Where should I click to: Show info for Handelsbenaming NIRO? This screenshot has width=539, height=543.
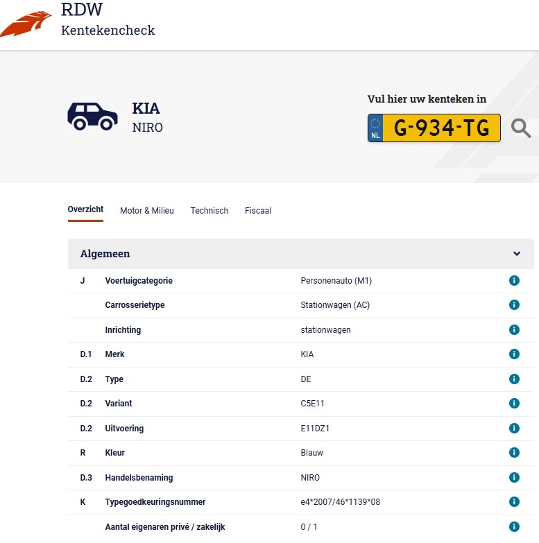click(514, 477)
